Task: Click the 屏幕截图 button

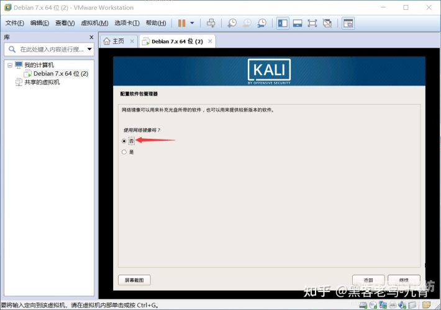Action: click(134, 280)
